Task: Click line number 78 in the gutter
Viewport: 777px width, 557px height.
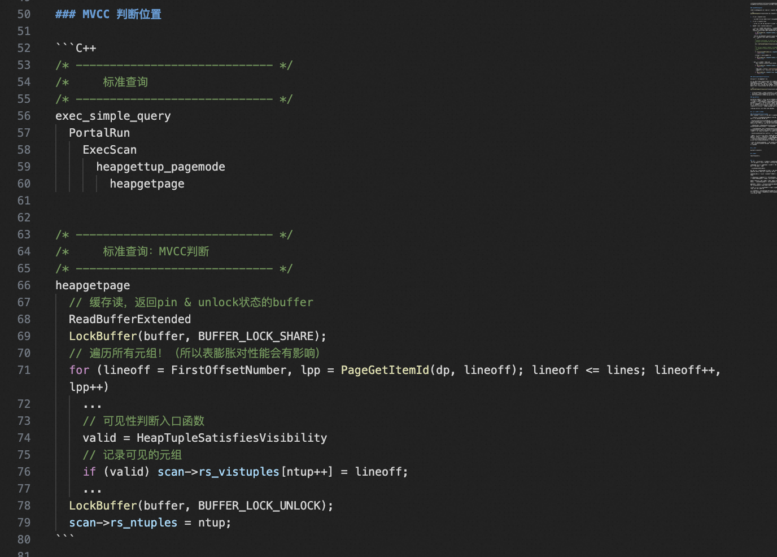Action: pos(24,506)
